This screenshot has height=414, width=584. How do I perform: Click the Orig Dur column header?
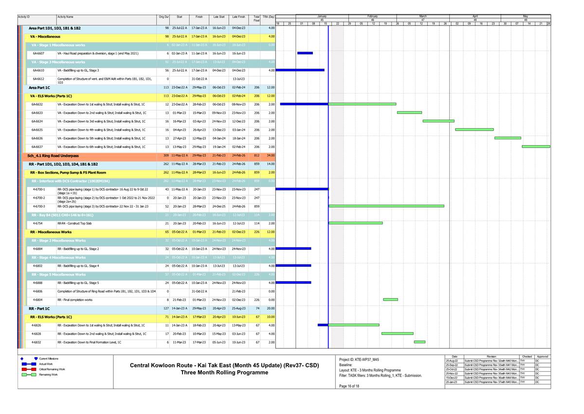point(164,17)
